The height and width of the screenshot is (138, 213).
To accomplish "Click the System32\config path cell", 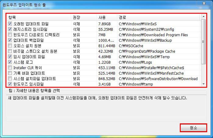I will point(147,30).
